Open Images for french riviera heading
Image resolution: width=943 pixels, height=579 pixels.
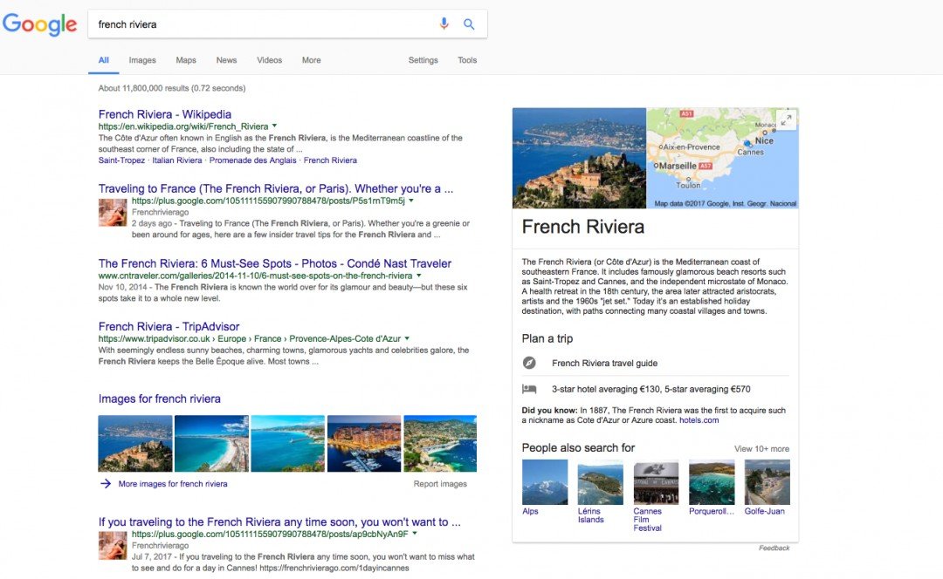coord(160,398)
